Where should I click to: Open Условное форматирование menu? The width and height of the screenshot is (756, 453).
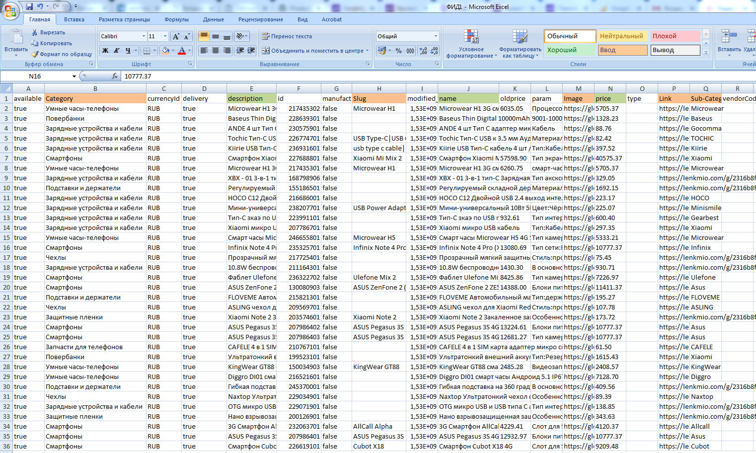pos(471,44)
